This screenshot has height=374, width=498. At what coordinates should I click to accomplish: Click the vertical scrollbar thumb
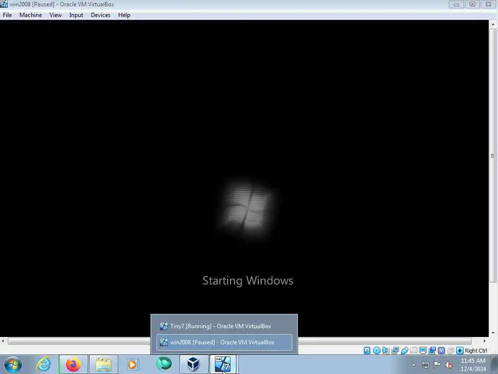(x=493, y=155)
